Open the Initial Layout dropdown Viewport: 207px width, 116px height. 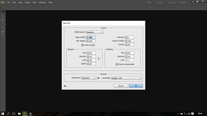tap(95, 32)
